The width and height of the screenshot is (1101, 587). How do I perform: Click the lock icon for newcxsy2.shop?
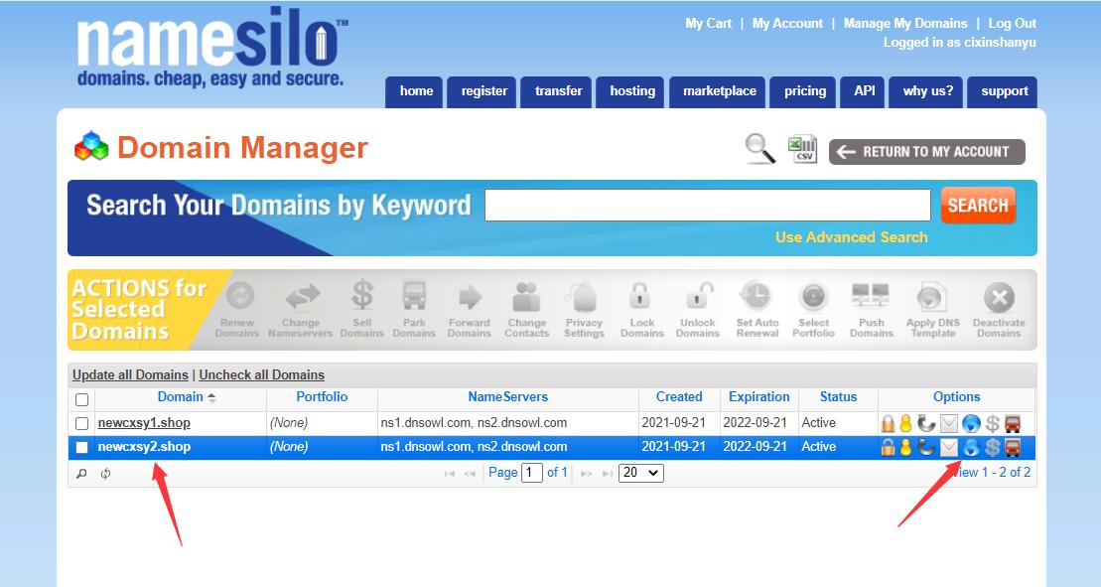889,447
